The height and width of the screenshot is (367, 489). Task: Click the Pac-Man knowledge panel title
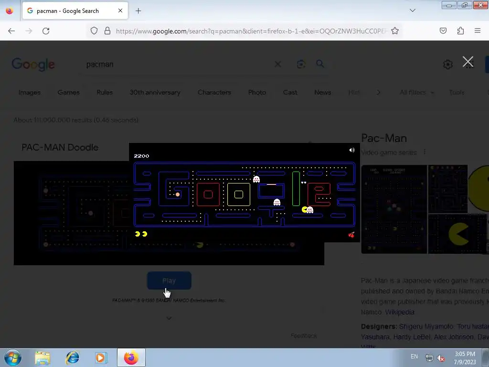(x=384, y=138)
